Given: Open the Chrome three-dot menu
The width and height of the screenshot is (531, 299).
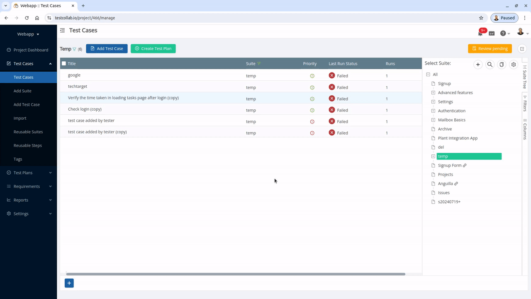Looking at the screenshot, I should coord(525,18).
